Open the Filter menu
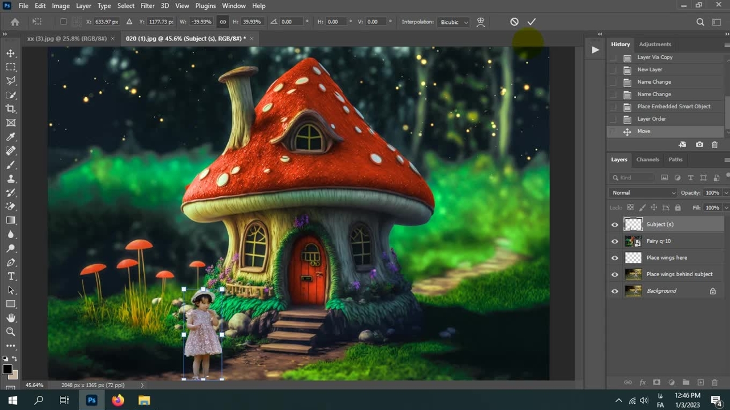730x410 pixels. tap(147, 6)
